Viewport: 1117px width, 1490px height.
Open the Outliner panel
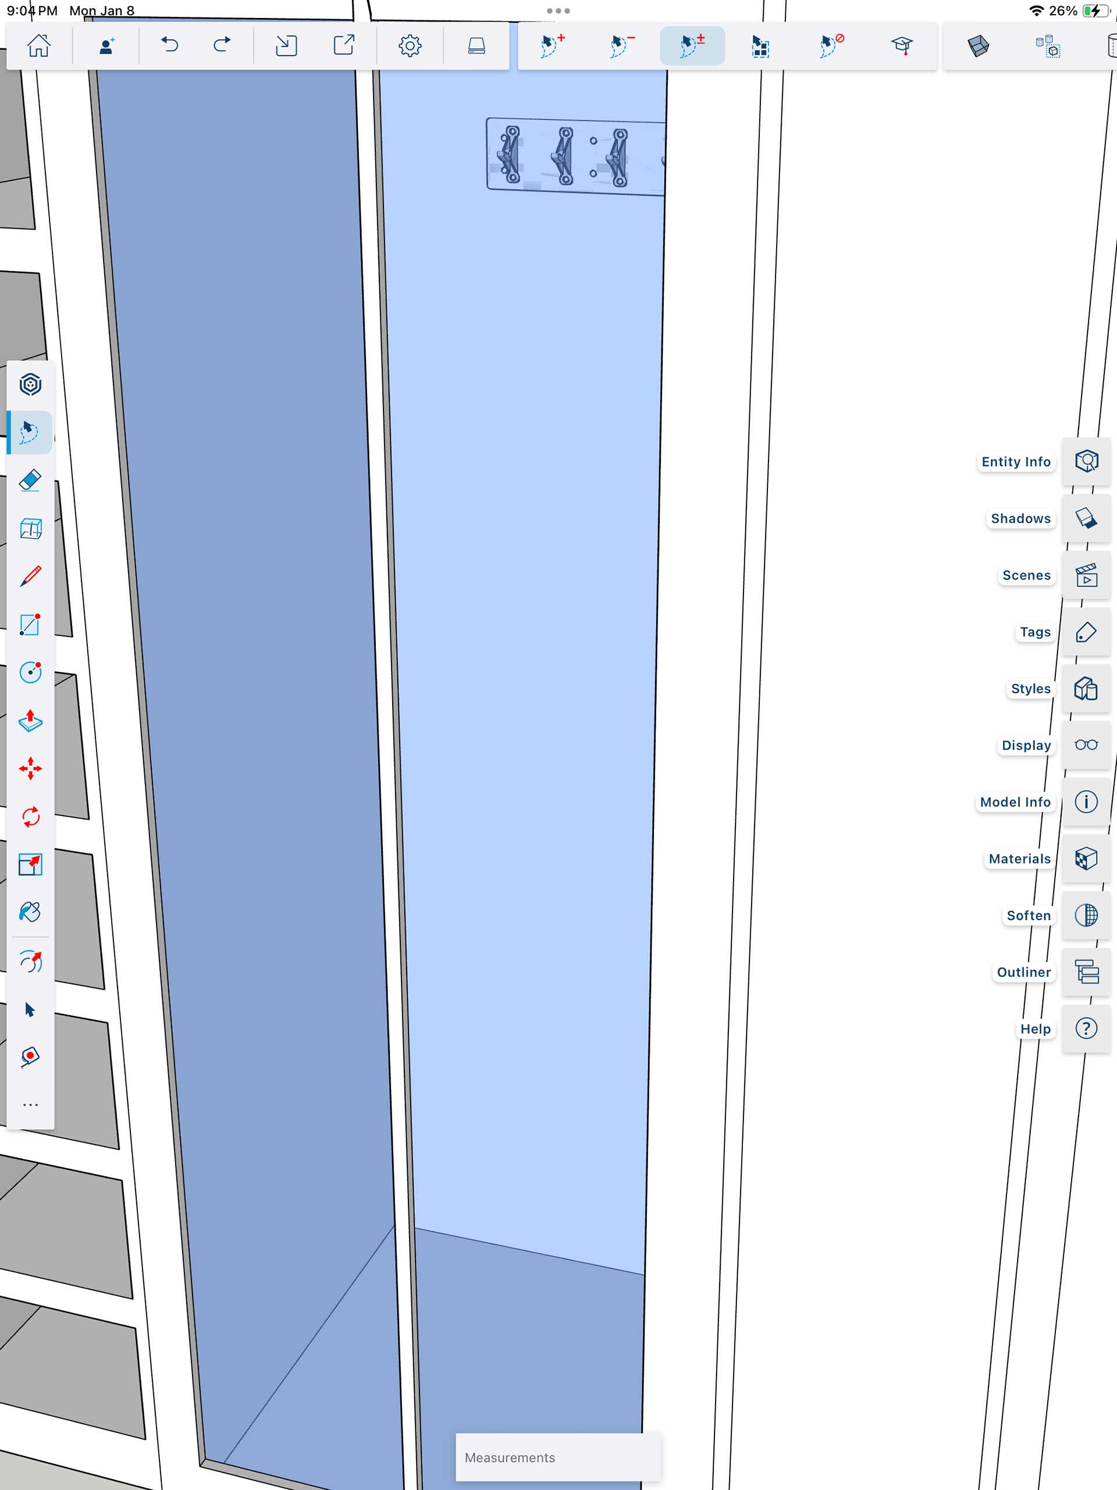click(x=1086, y=972)
